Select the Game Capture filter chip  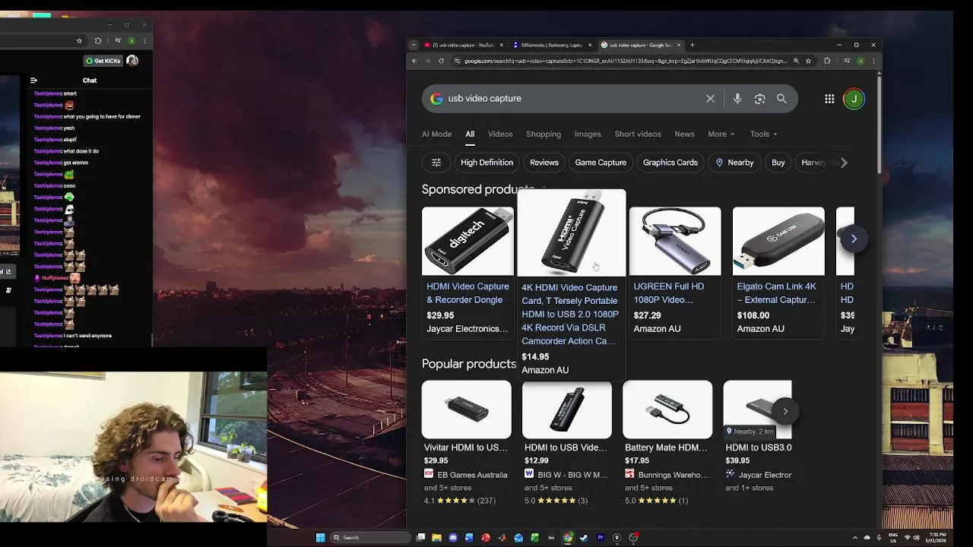click(x=601, y=163)
